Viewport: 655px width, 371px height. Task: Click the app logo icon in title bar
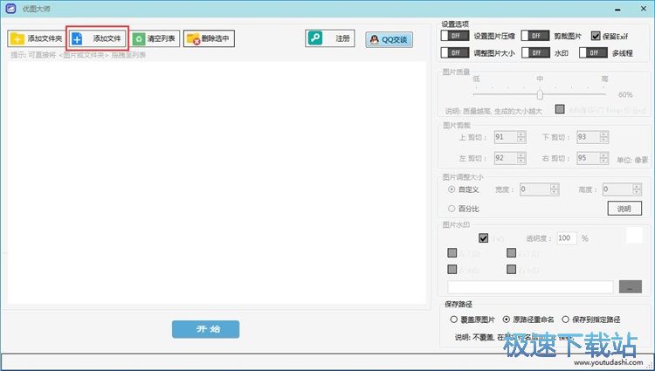click(10, 9)
